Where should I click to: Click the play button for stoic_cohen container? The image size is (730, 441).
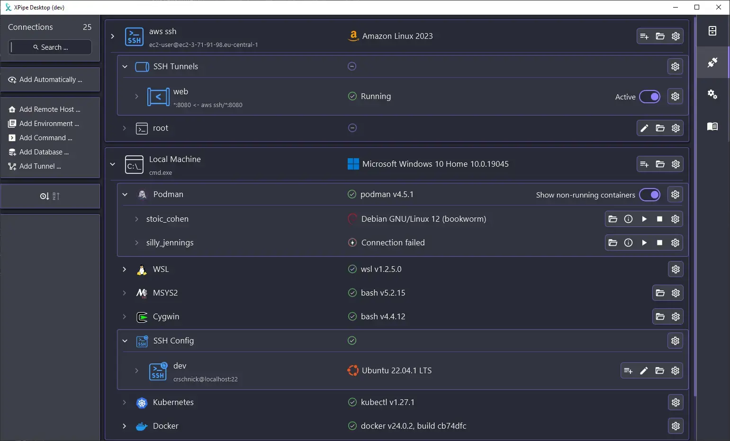click(x=644, y=219)
